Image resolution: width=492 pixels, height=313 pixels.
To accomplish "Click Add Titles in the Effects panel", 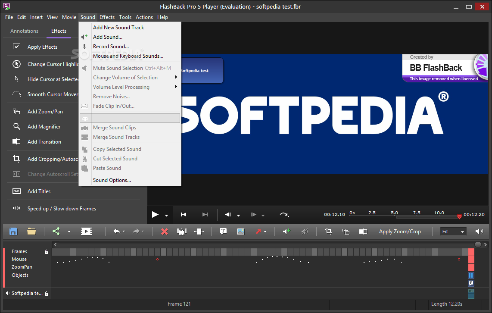I will coord(39,191).
